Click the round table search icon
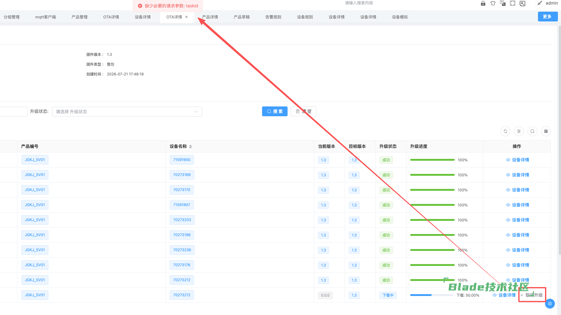Viewport: 561px width, 315px height. click(x=532, y=131)
